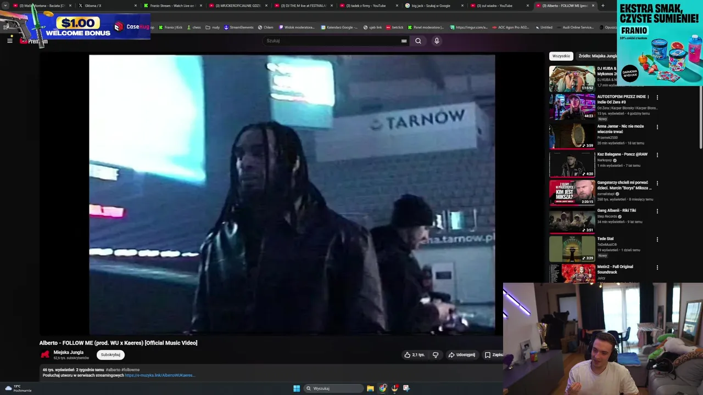
Task: Open Gang Albanii - Riki Tiki title
Action: [x=616, y=210]
